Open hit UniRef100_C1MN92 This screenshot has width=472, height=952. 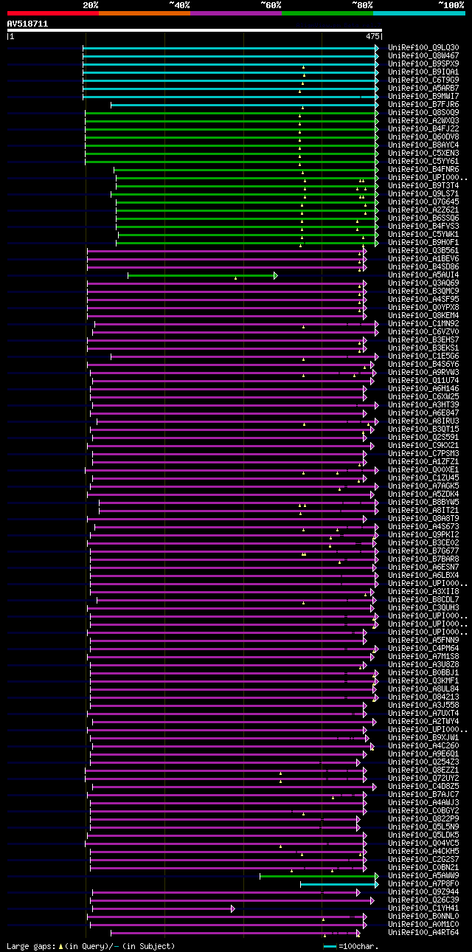pos(423,324)
